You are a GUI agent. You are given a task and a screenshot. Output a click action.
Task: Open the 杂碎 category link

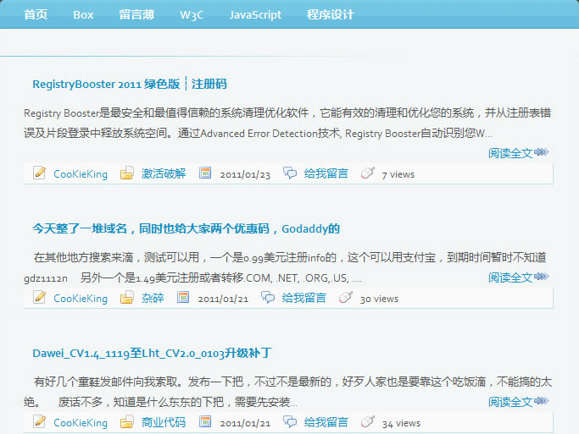pyautogui.click(x=153, y=298)
